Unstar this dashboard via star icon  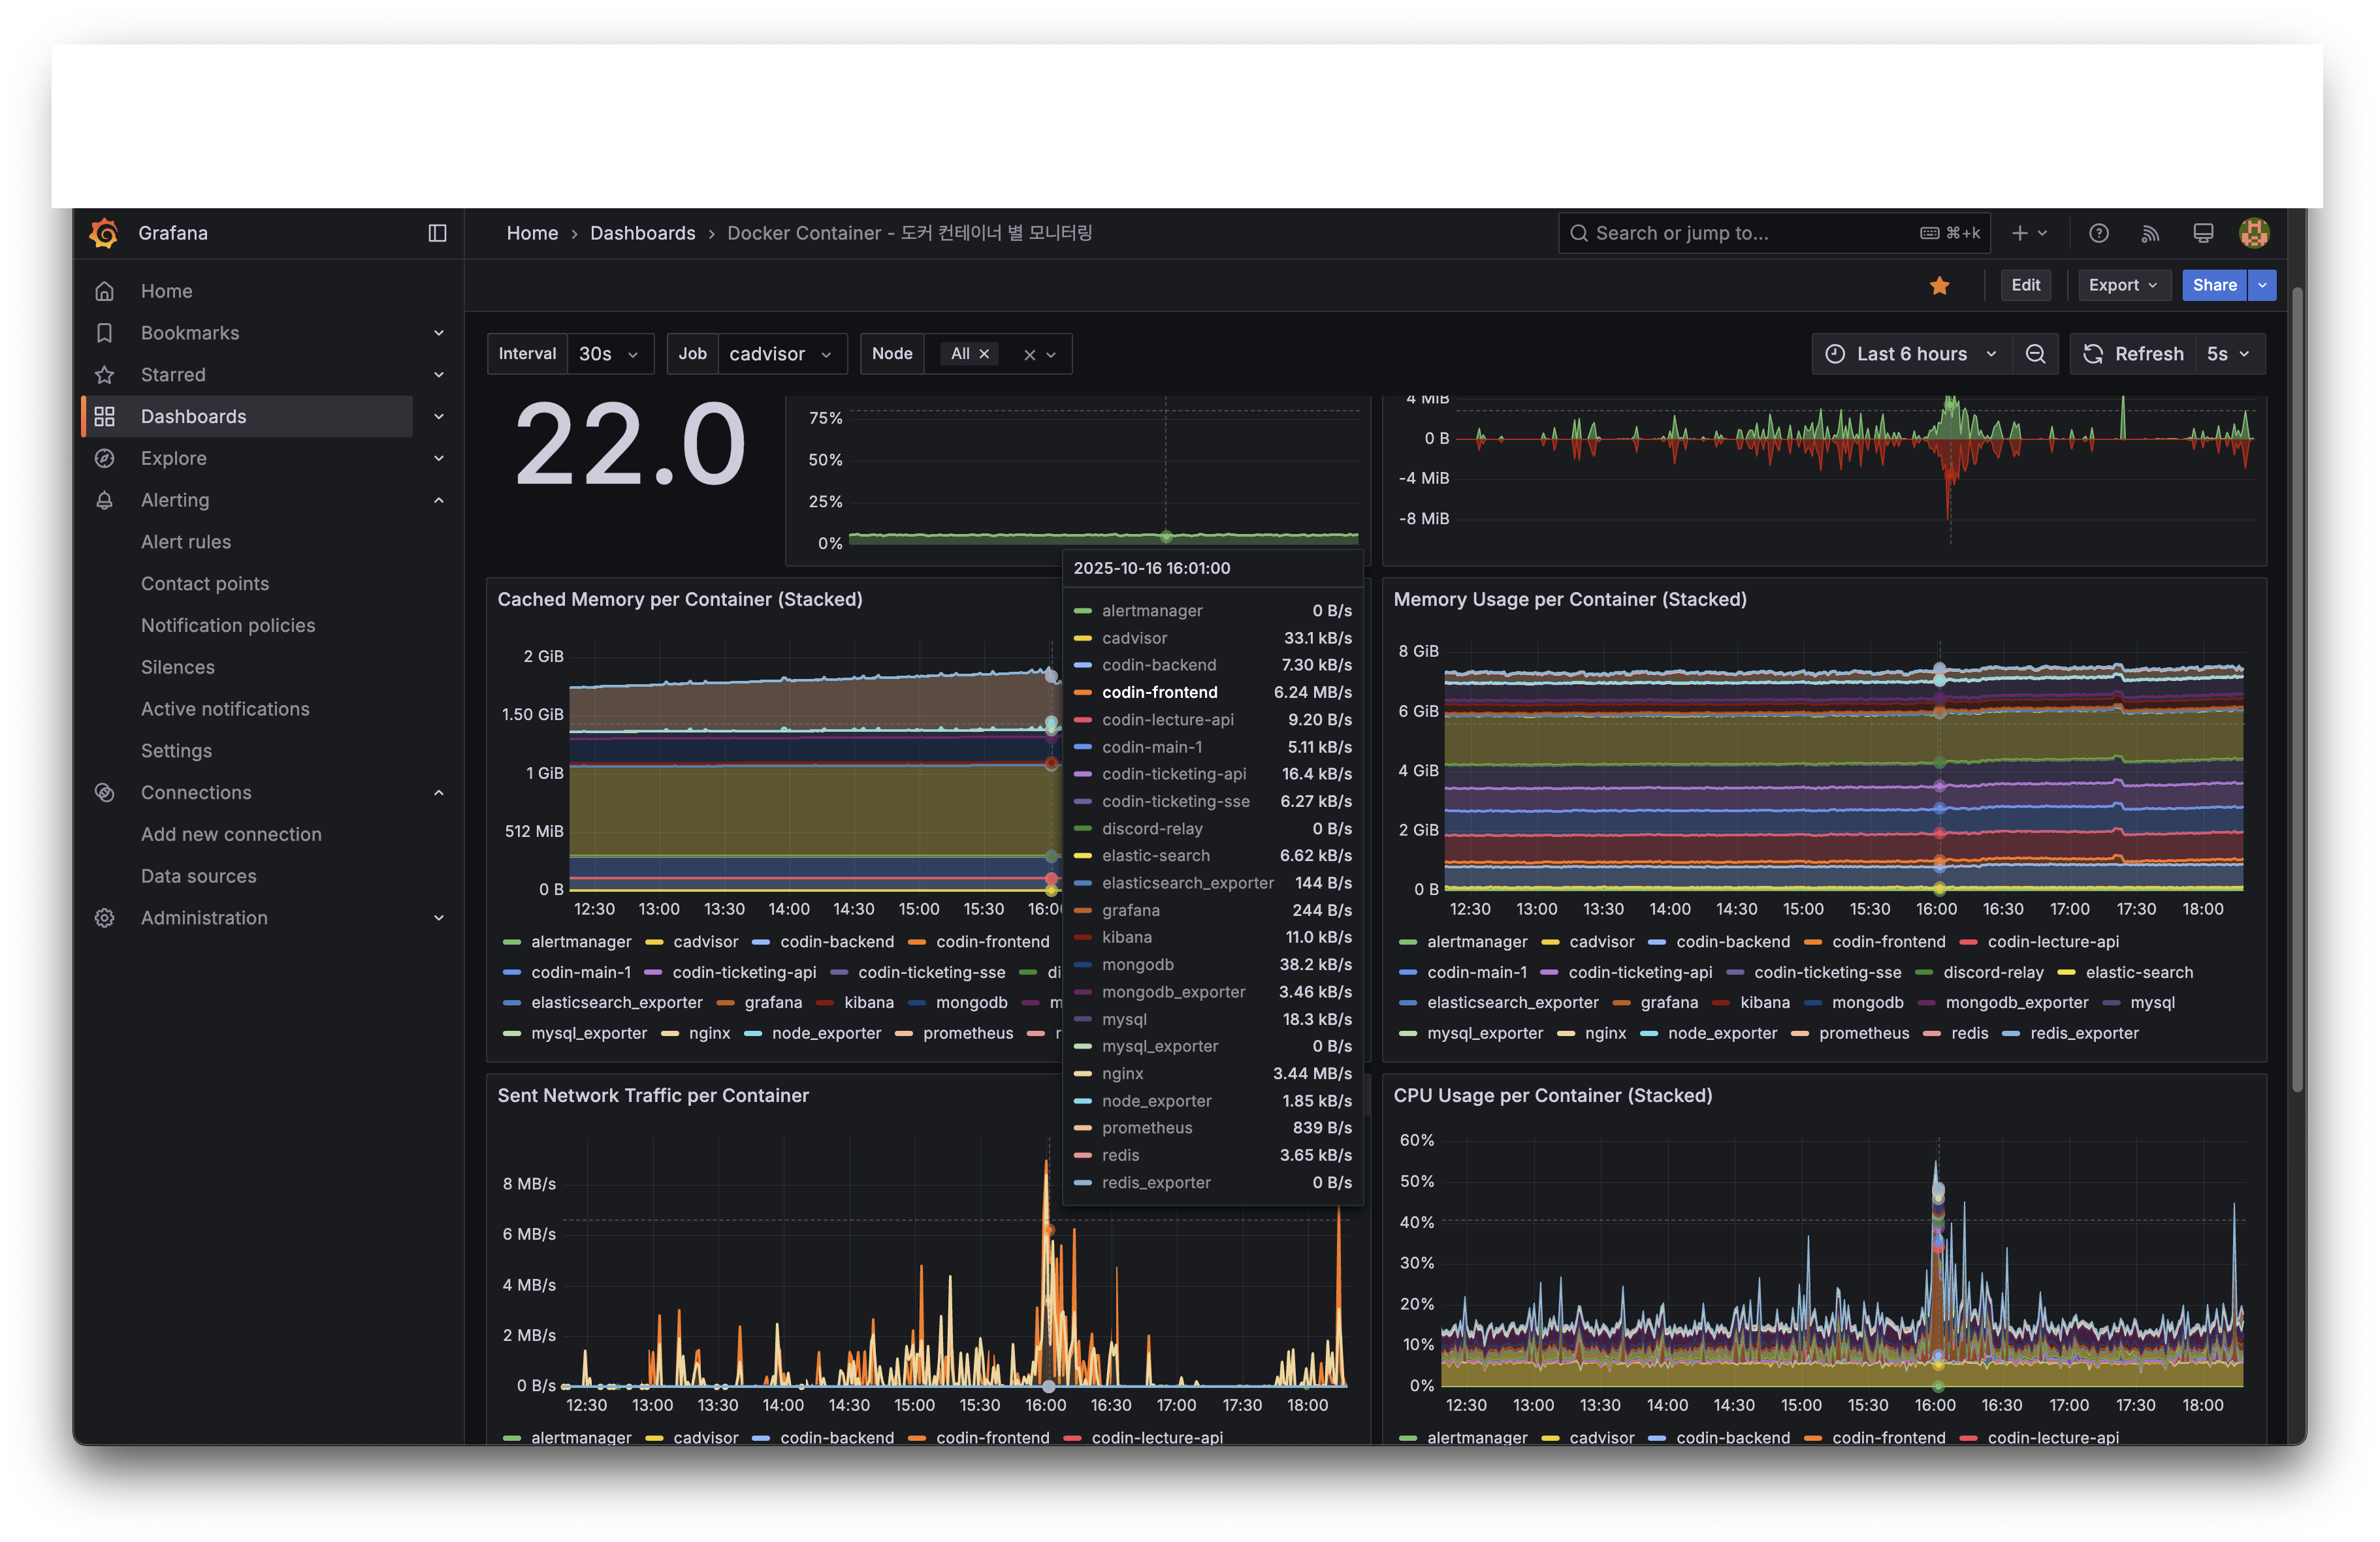tap(1939, 286)
